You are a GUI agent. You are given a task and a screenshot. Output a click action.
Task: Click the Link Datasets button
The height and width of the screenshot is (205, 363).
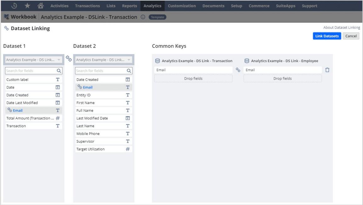point(327,36)
